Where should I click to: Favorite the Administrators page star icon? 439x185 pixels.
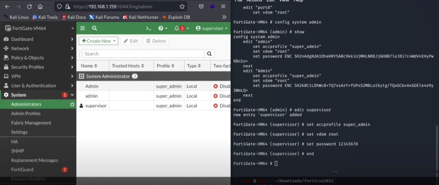(x=72, y=104)
